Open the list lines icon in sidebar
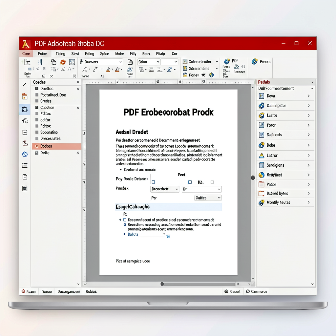336x336 pixels. point(25,165)
